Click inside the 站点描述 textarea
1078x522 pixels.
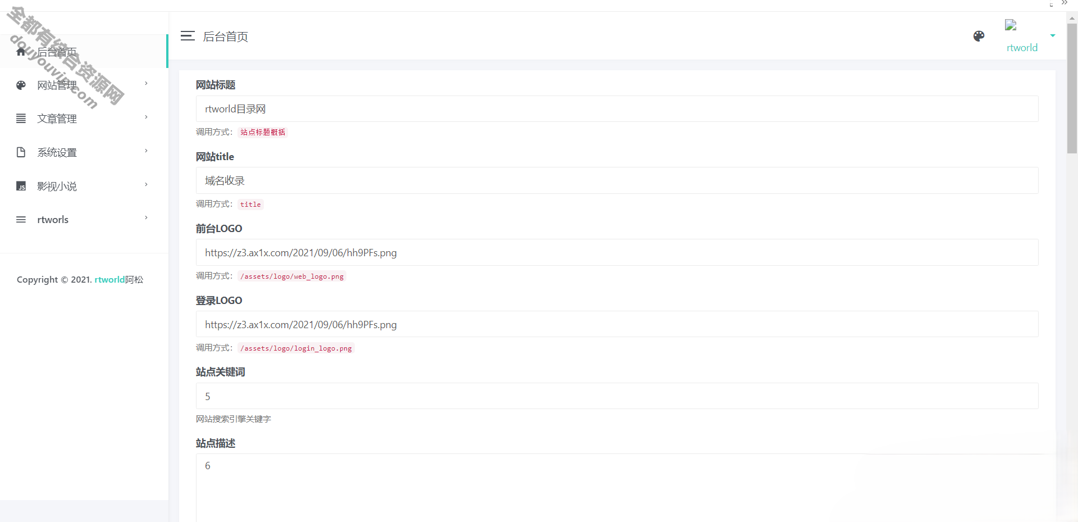617,488
